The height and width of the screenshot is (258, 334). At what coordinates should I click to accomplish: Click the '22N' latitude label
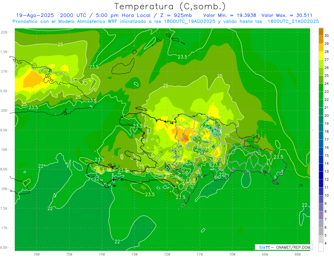click(x=4, y=32)
